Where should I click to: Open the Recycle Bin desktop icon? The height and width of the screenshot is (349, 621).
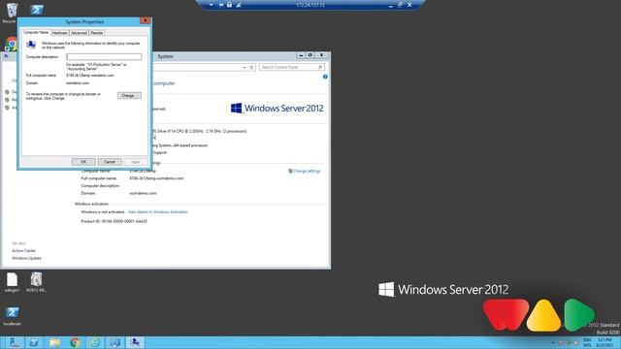(12, 12)
